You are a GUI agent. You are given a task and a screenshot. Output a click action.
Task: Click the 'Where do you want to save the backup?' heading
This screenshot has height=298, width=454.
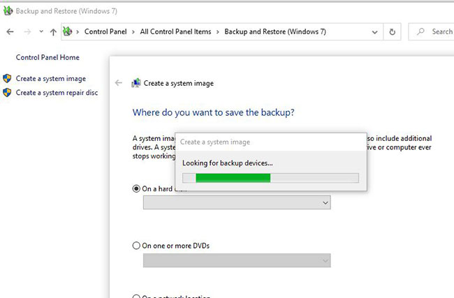pos(214,112)
